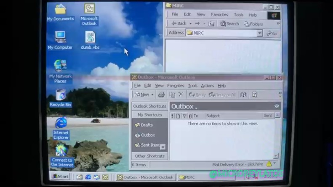Viewport: 333px width, 187px height.
Task: Open Address Book icon in Outlook
Action: coord(243,95)
